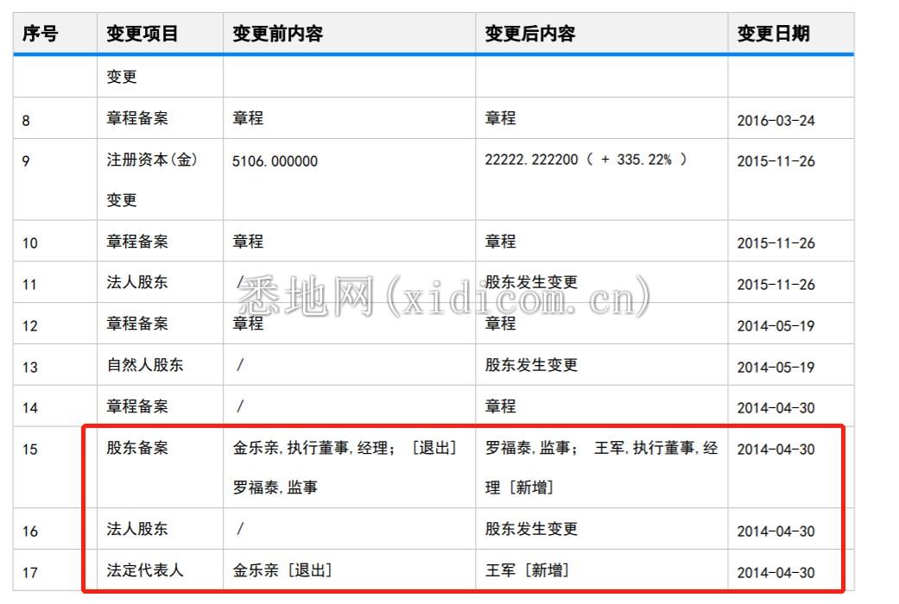
Task: Select 王军 [新增] in row 17
Action: click(x=527, y=569)
